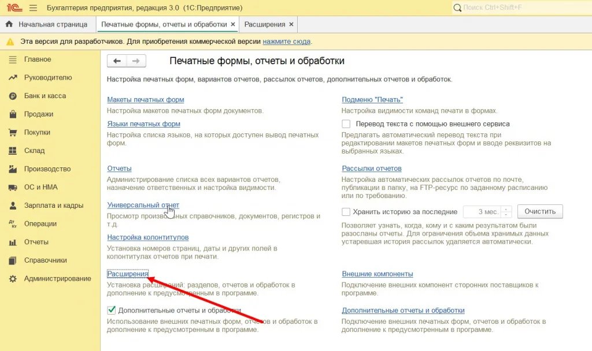
Task: Click the Покупки cart icon
Action: click(x=13, y=132)
